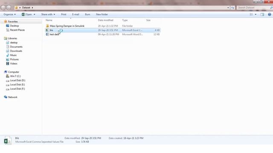
Task: Click the Refresh button beside address bar
Action: (x=232, y=8)
